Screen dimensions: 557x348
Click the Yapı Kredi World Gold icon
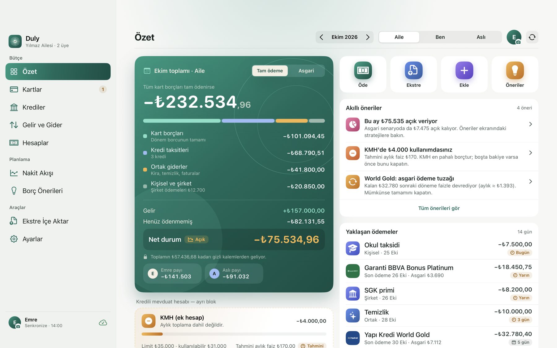tap(353, 338)
